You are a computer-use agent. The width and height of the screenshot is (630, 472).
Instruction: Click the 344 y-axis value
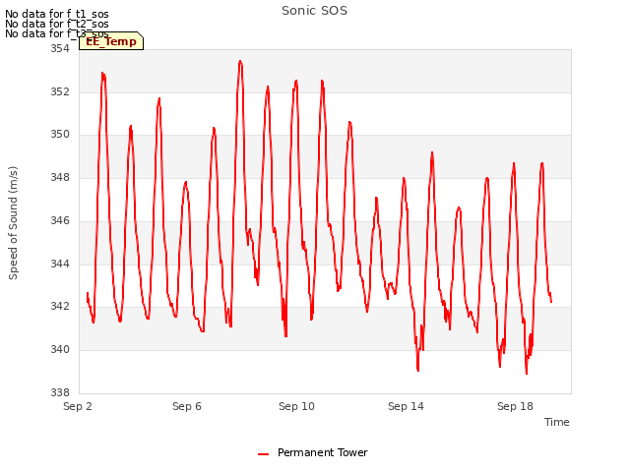pyautogui.click(x=59, y=264)
